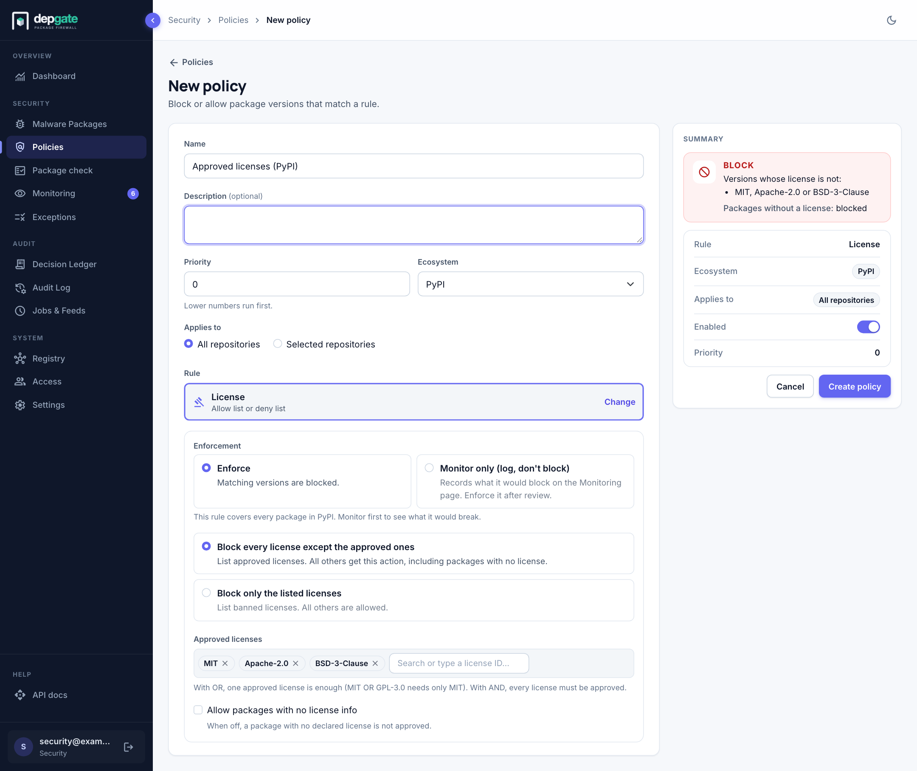Choose Block only the listed licenses

(414, 600)
